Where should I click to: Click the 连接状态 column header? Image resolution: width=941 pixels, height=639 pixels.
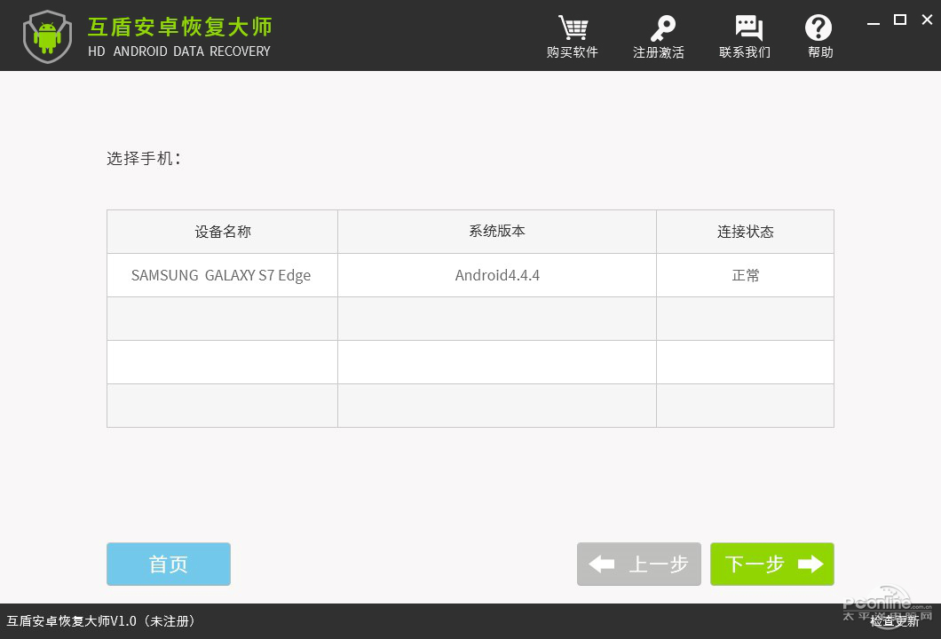coord(746,232)
